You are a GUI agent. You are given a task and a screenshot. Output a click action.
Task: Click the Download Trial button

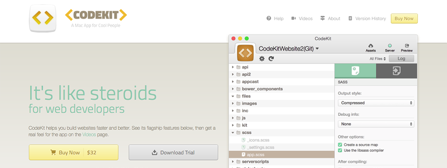click(173, 152)
